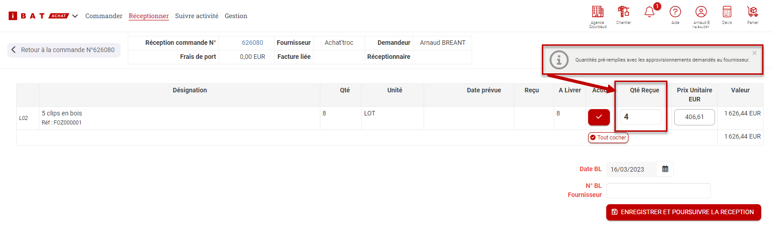The height and width of the screenshot is (230, 773).
Task: Open the Date BL calendar picker icon
Action: [665, 169]
